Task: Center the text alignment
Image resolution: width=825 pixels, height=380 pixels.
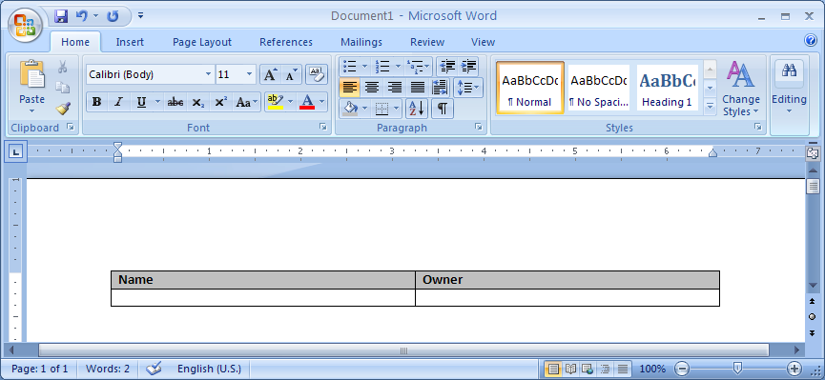Action: click(x=372, y=88)
